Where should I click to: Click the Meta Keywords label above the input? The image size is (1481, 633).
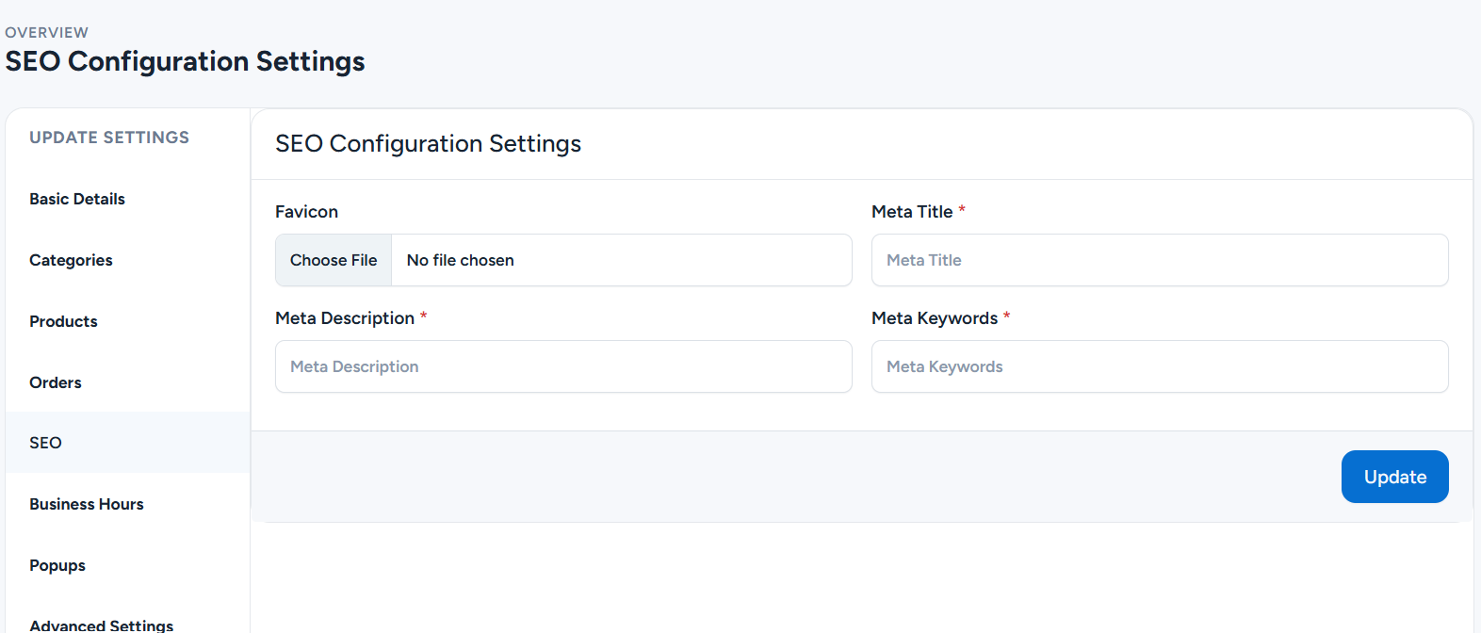pos(934,318)
